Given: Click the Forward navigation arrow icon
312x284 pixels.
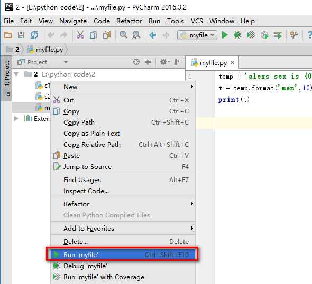Looking at the screenshot, I should (166, 35).
